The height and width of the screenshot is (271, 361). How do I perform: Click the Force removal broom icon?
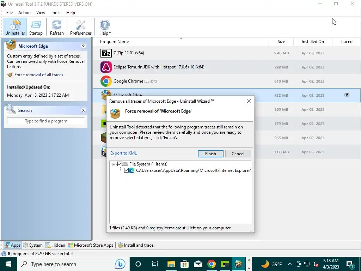click(x=10, y=75)
